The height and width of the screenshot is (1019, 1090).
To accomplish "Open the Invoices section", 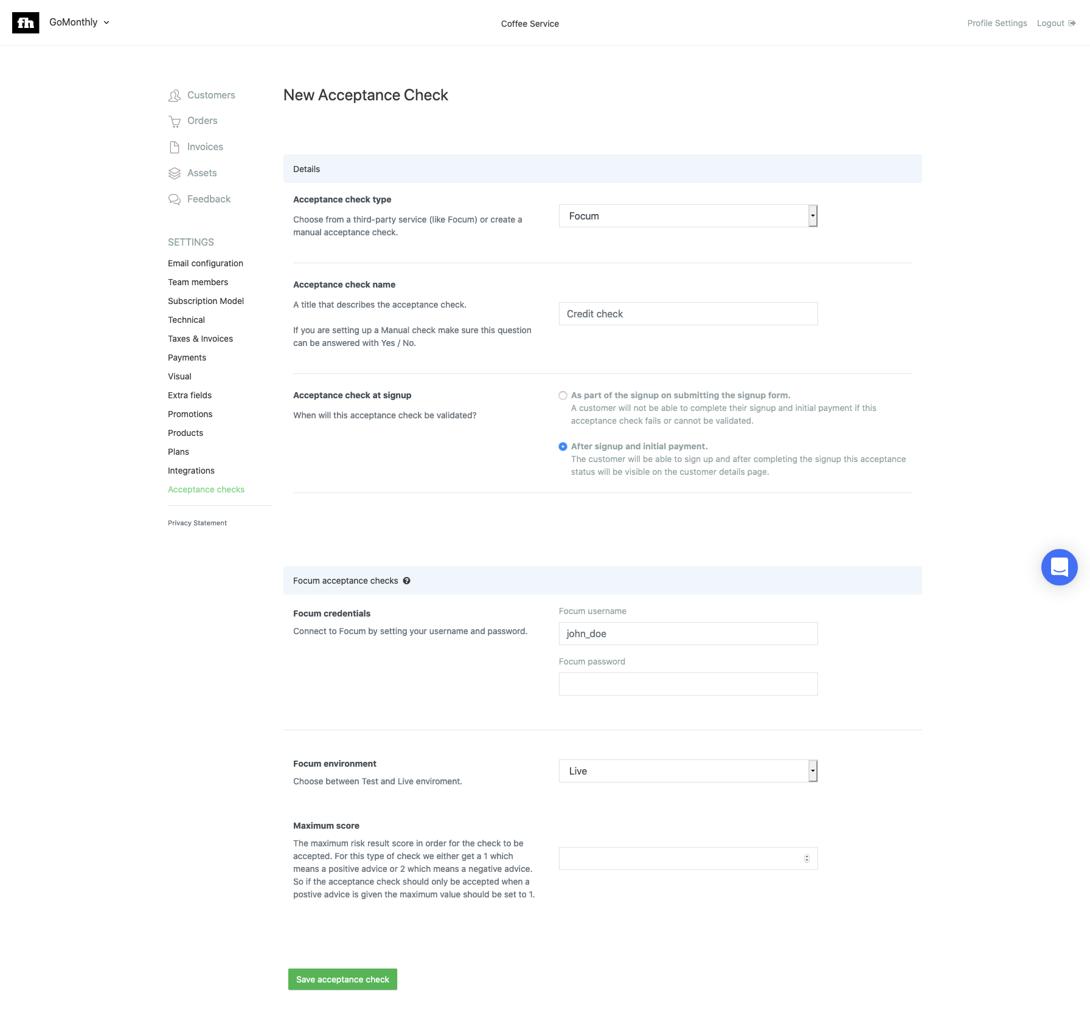I will pos(205,147).
